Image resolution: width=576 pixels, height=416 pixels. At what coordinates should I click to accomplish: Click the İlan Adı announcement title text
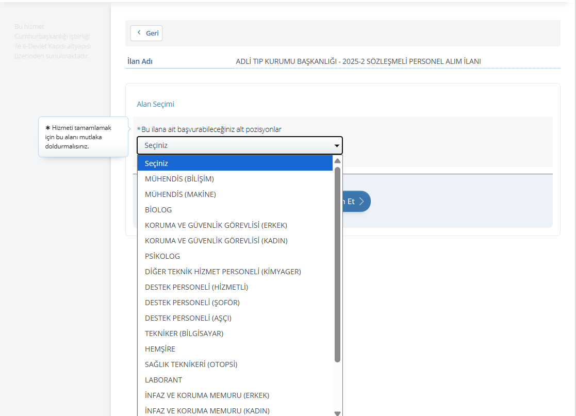(x=358, y=61)
